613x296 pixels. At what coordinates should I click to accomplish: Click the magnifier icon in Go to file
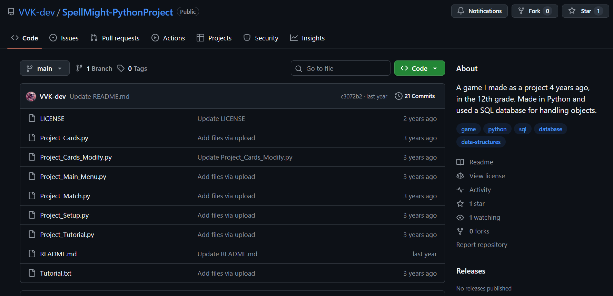(x=299, y=69)
